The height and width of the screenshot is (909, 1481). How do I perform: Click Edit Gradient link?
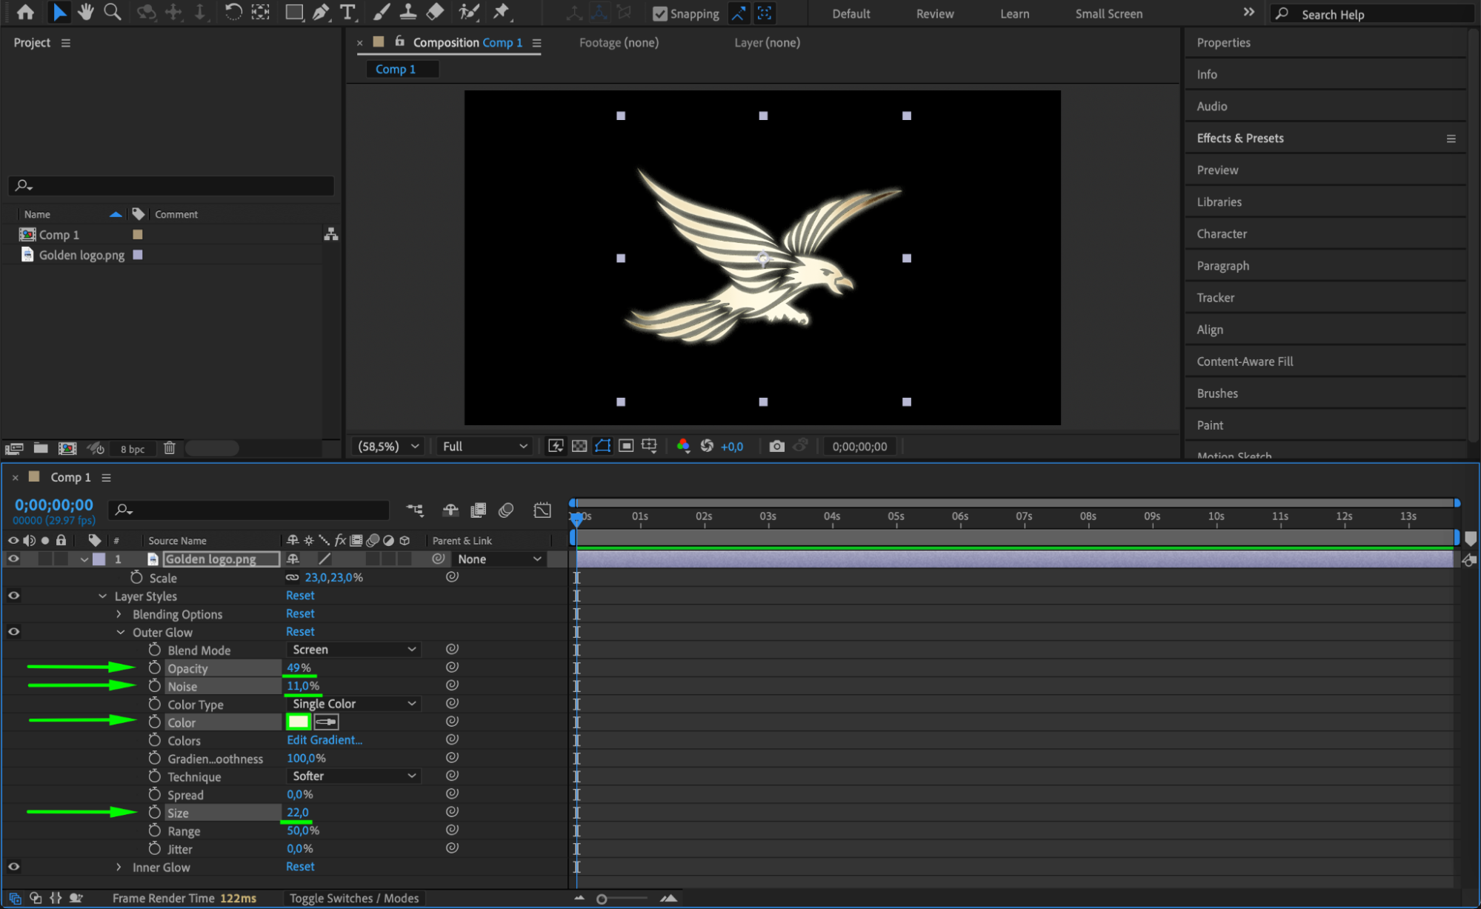pos(325,740)
